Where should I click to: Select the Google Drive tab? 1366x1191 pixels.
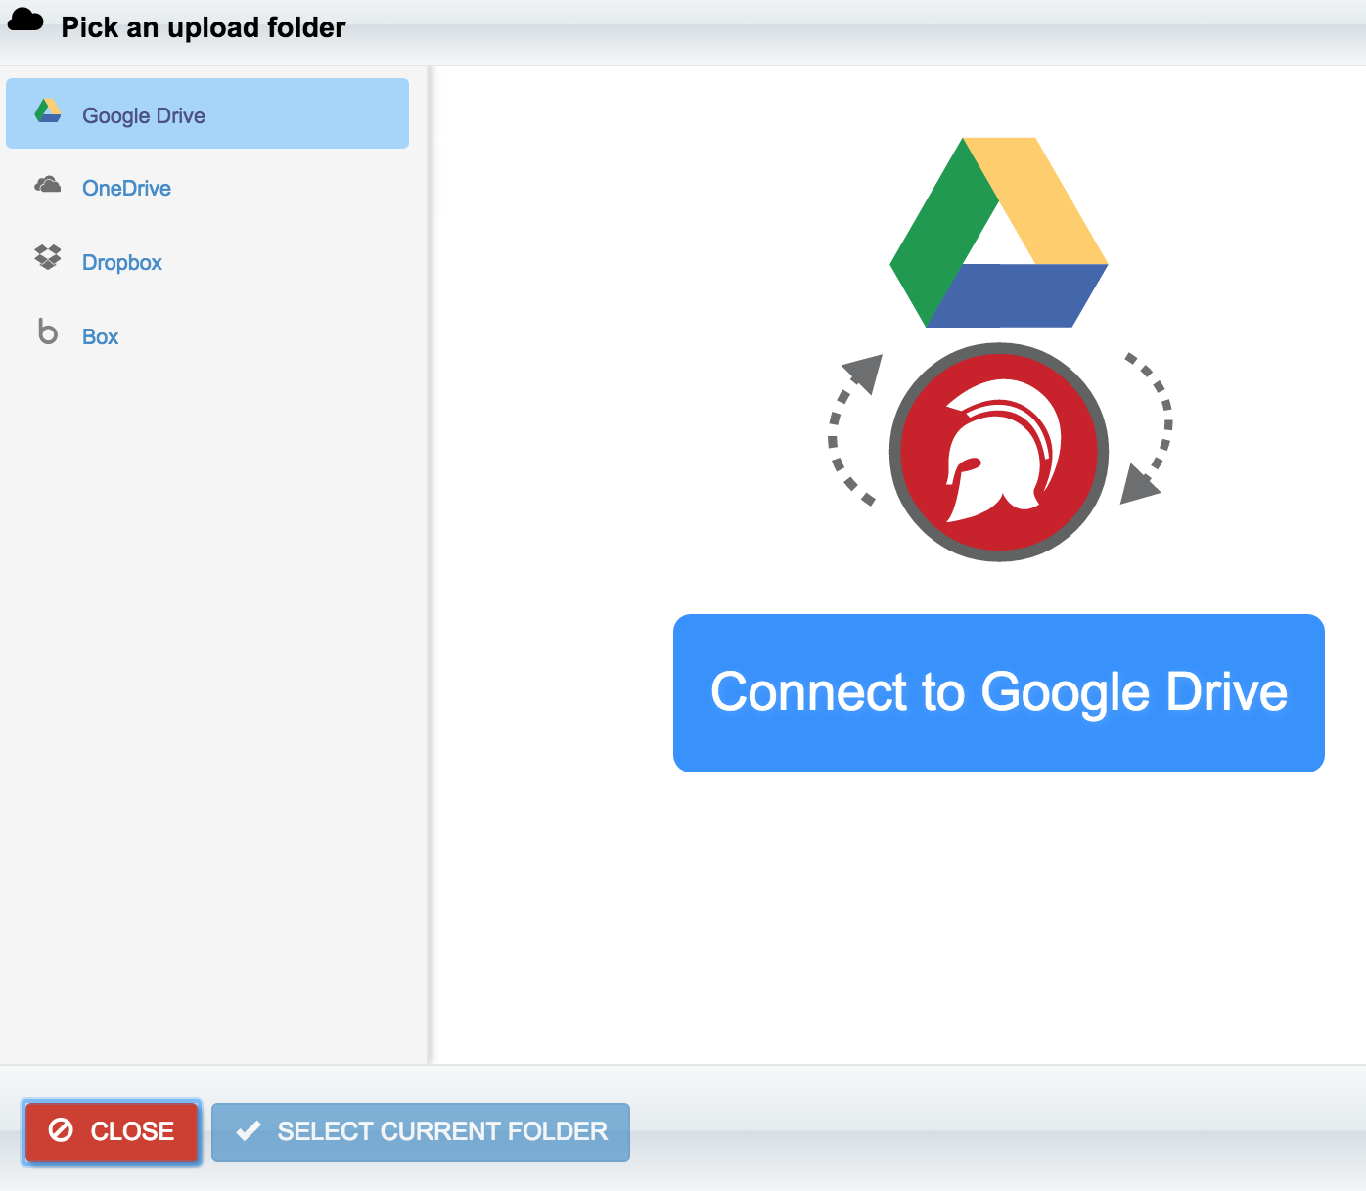tap(207, 113)
